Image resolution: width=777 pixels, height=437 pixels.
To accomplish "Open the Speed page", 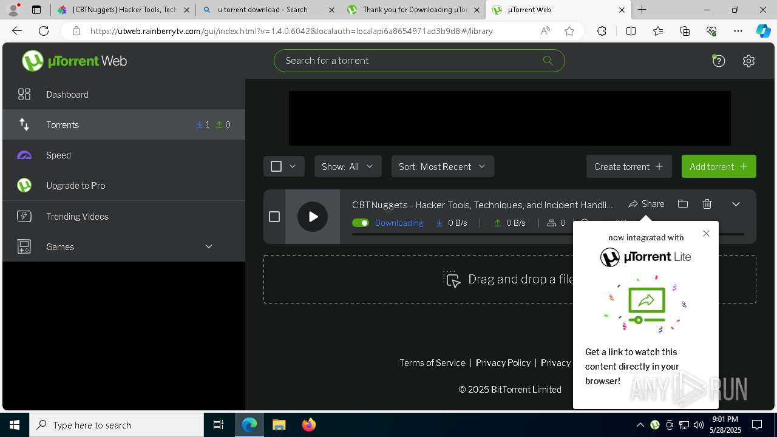I will [x=124, y=155].
